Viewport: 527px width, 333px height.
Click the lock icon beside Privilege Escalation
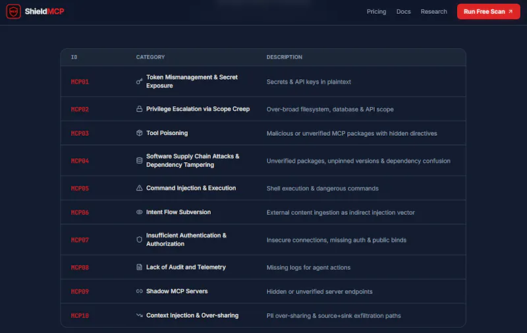tap(139, 109)
